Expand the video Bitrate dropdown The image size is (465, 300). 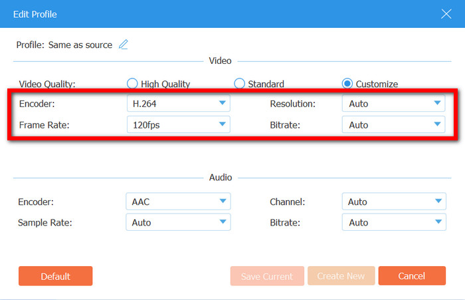[x=393, y=124]
